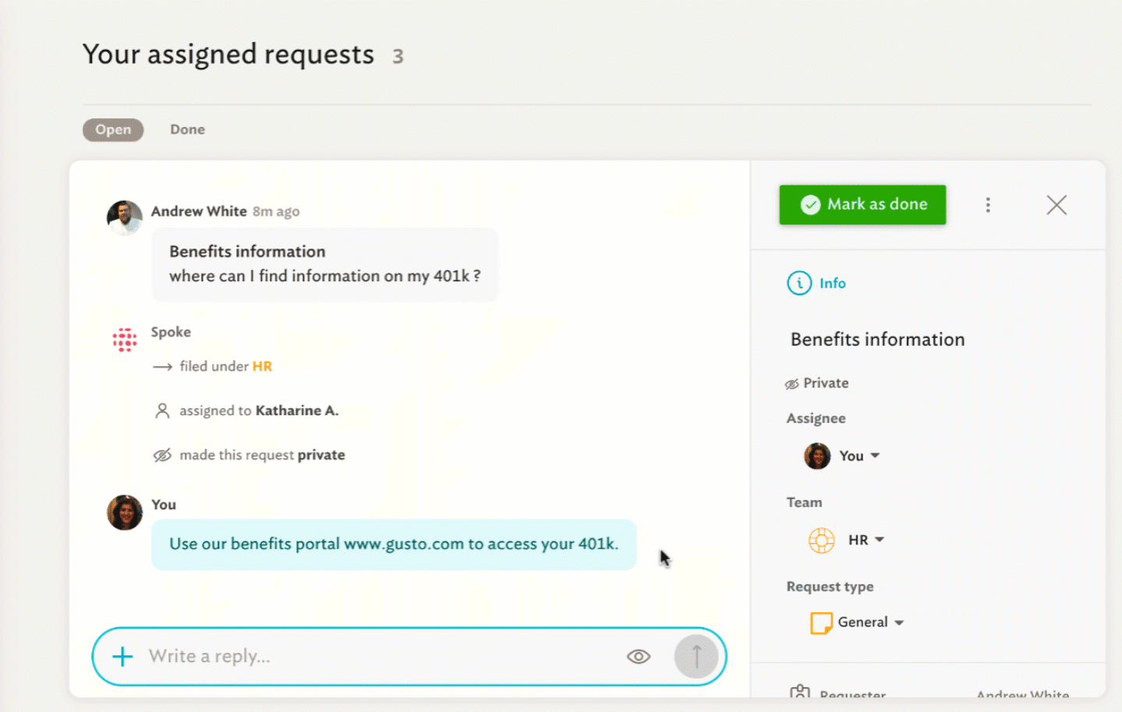Screen dimensions: 1122x712
Task: Click the Info circle icon
Action: pyautogui.click(x=799, y=283)
